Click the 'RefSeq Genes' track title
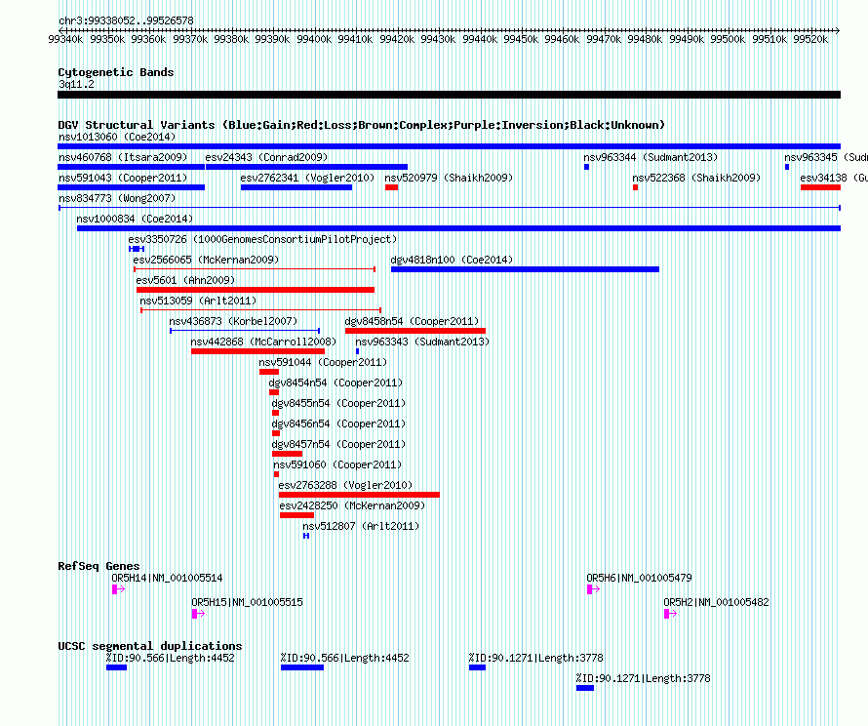Viewport: 868px width, 726px height. point(99,566)
